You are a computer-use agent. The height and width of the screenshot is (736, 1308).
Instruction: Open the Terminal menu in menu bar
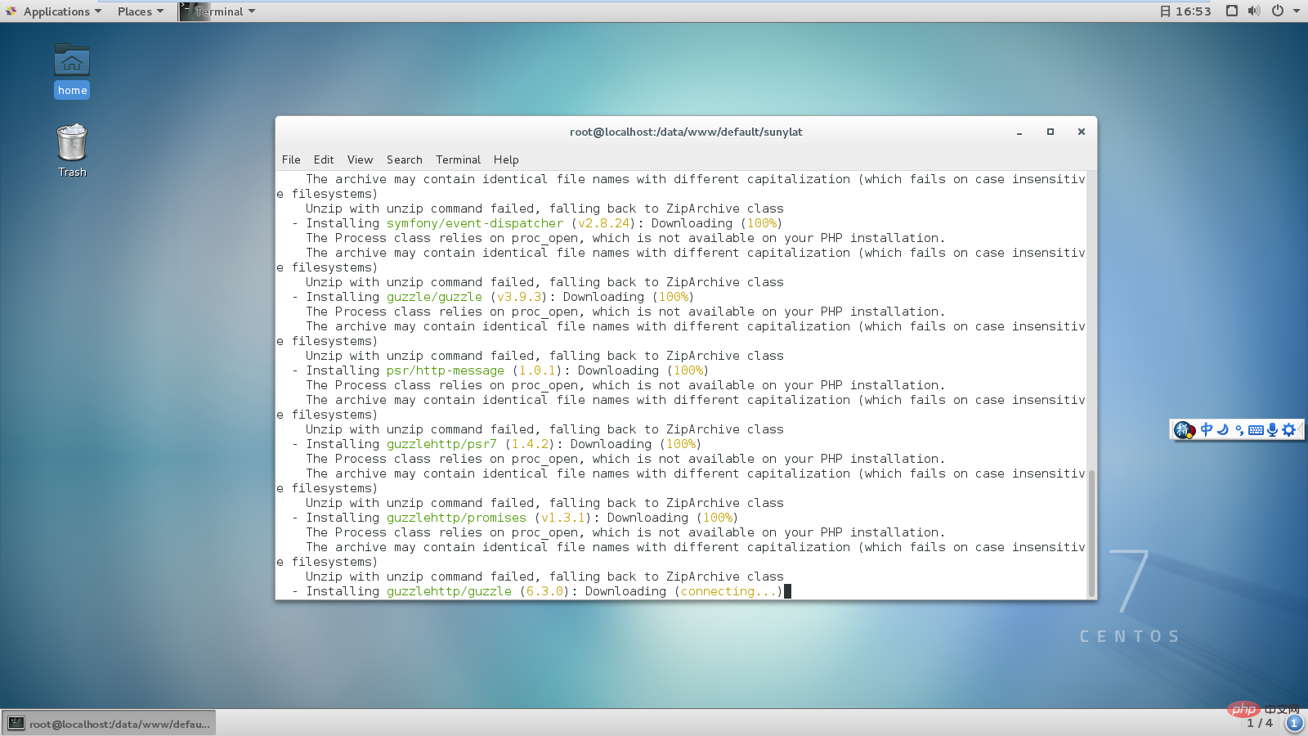coord(458,159)
